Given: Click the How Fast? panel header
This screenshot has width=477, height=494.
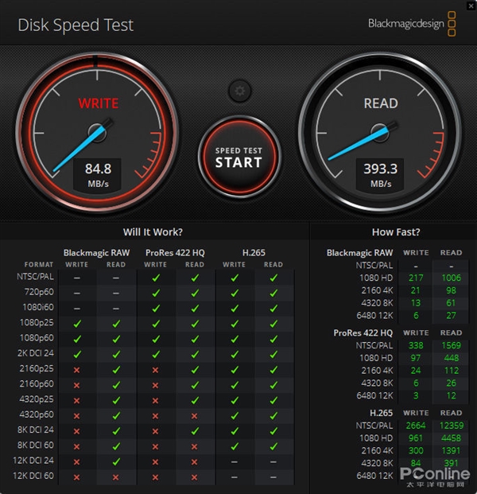Looking at the screenshot, I should coord(395,232).
